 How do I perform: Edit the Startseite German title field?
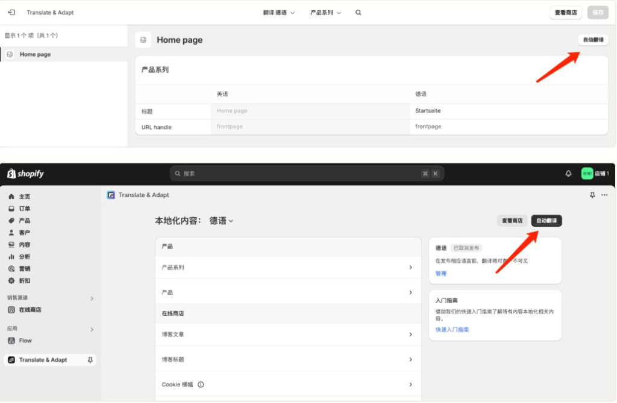[506, 111]
